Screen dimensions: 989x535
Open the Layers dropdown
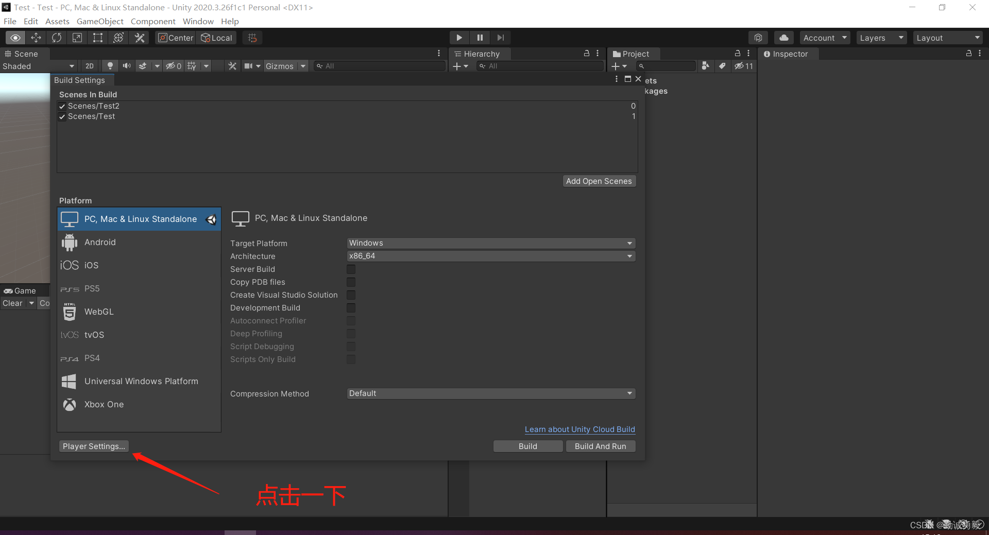881,38
